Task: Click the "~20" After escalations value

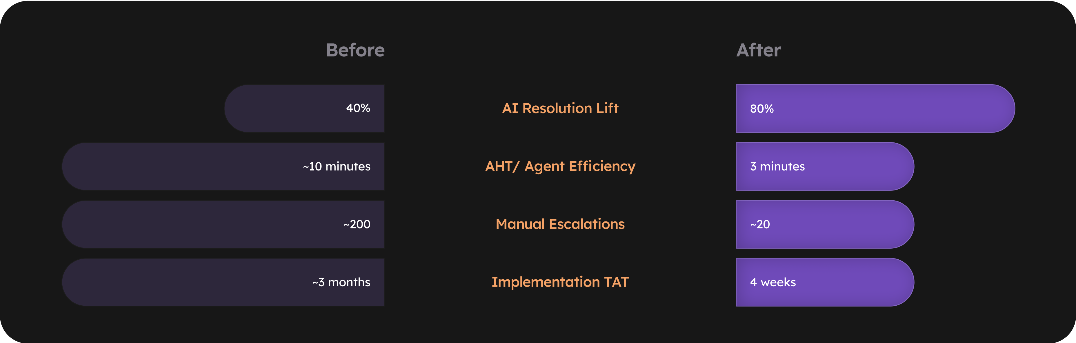Action: tap(760, 225)
